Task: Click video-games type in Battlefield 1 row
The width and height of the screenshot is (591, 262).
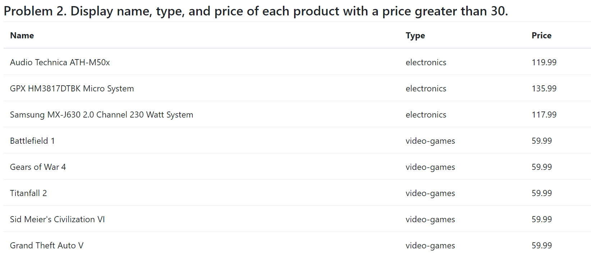Action: (430, 141)
